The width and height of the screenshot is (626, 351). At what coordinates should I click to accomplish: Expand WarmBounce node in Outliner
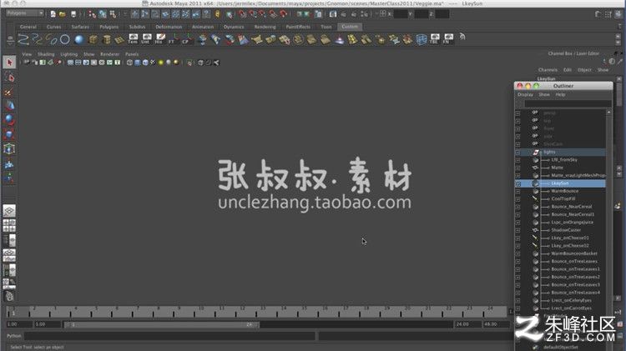pos(517,192)
